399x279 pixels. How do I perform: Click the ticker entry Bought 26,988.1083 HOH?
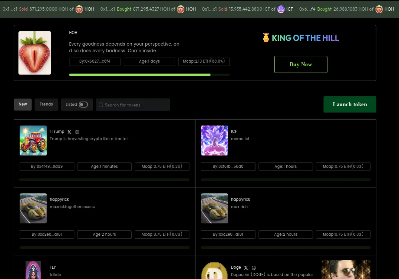tap(347, 9)
